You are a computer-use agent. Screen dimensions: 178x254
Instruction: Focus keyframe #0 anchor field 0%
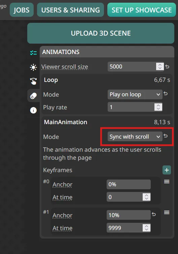click(129, 184)
